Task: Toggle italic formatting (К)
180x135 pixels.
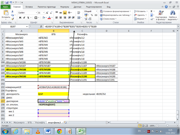Action: [24, 17]
